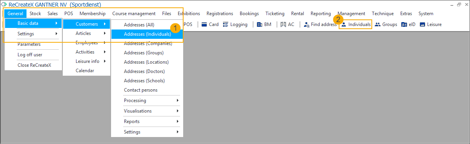The width and height of the screenshot is (470, 144).
Task: Select Addresses (Locations)
Action: click(x=147, y=62)
